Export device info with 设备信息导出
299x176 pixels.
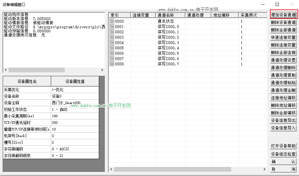(283, 121)
